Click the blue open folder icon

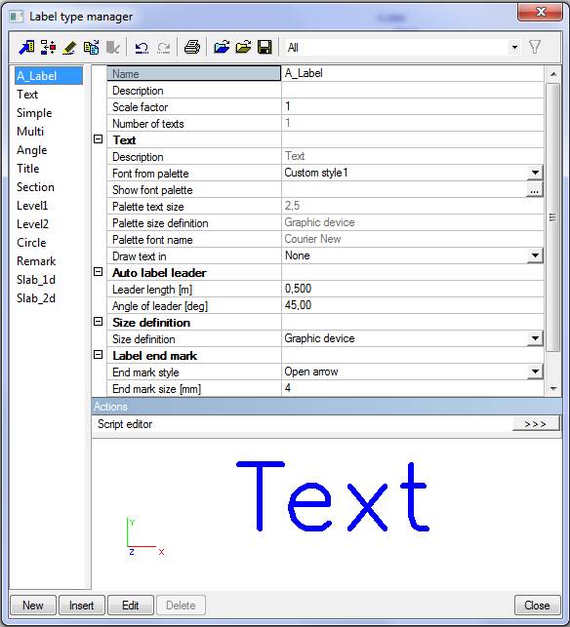(x=222, y=48)
